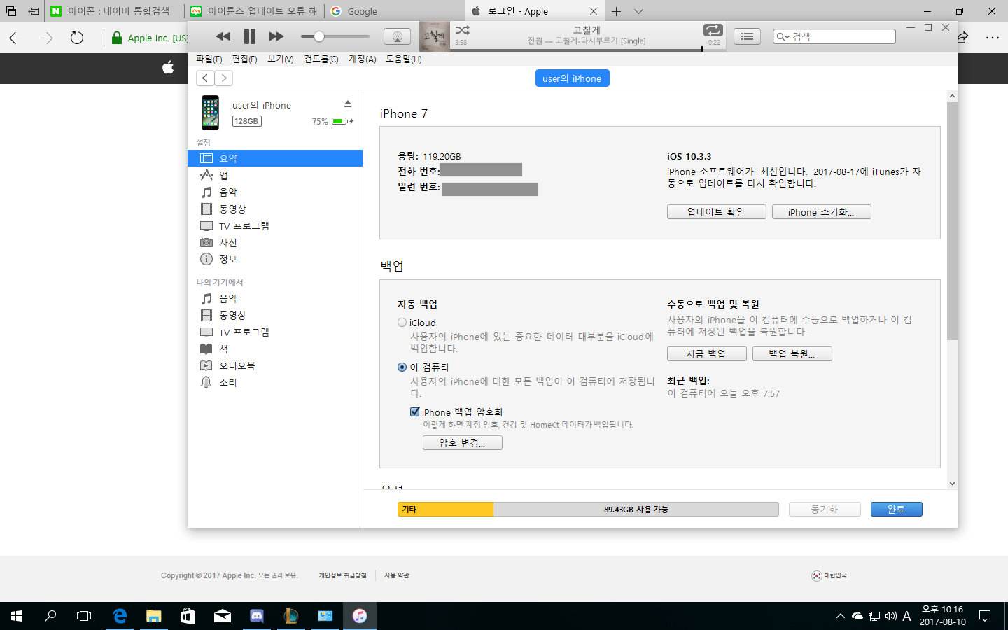Open the 파일(F) menu
Image resolution: width=1008 pixels, height=630 pixels.
coord(209,59)
